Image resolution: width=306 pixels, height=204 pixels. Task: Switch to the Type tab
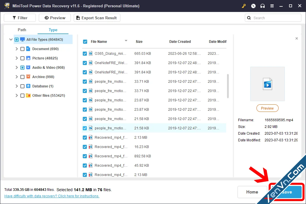(x=53, y=30)
